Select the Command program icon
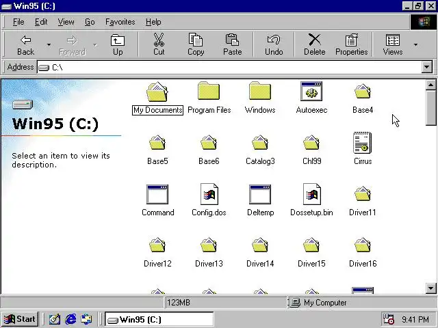 click(x=157, y=194)
